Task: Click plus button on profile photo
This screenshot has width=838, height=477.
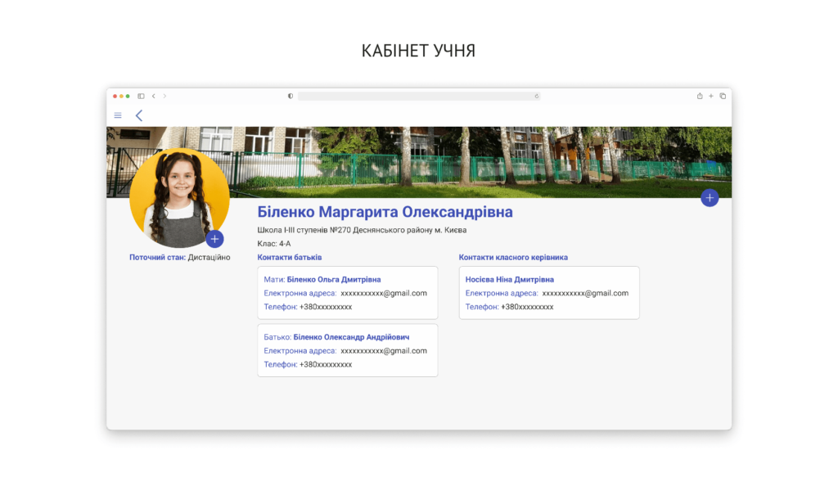Action: point(214,239)
